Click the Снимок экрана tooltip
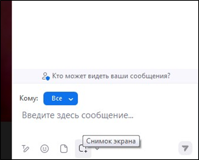Screen dimensions: 199x160 (111, 141)
